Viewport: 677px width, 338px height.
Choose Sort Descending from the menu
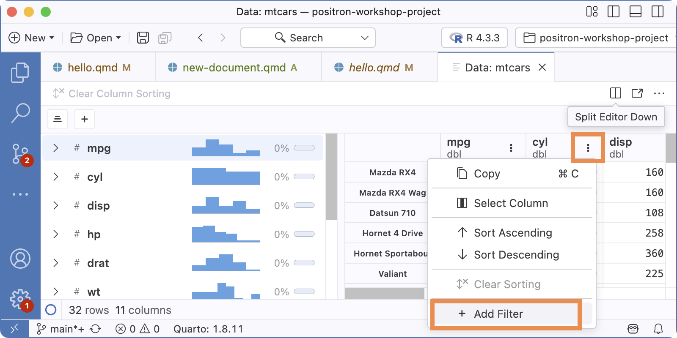point(512,255)
